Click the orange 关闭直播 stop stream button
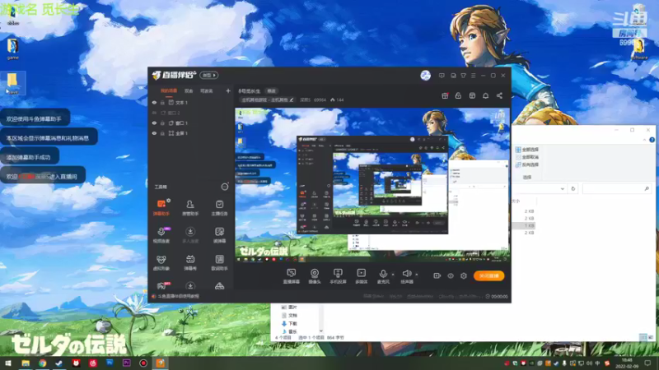This screenshot has height=370, width=659. [488, 275]
